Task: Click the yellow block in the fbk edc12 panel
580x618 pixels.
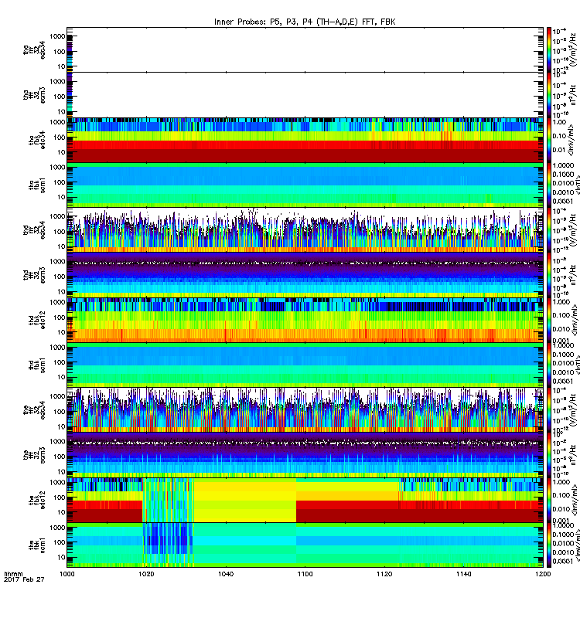Action: click(x=244, y=500)
